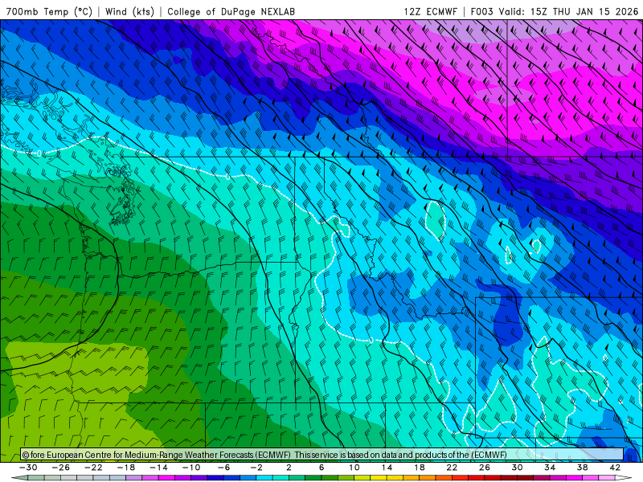This screenshot has width=643, height=482.
Task: Click the -18 value on temperature scale
Action: [126, 468]
